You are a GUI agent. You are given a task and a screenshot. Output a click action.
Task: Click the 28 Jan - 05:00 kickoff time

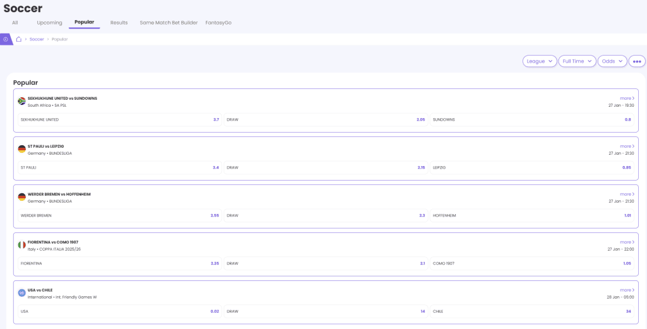(622, 297)
